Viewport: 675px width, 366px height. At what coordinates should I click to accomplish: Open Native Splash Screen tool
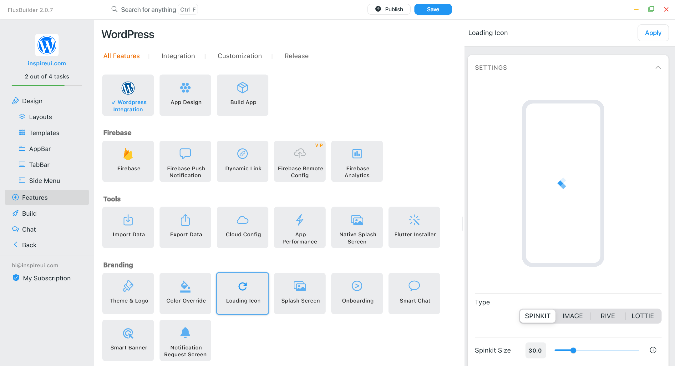pos(357,227)
